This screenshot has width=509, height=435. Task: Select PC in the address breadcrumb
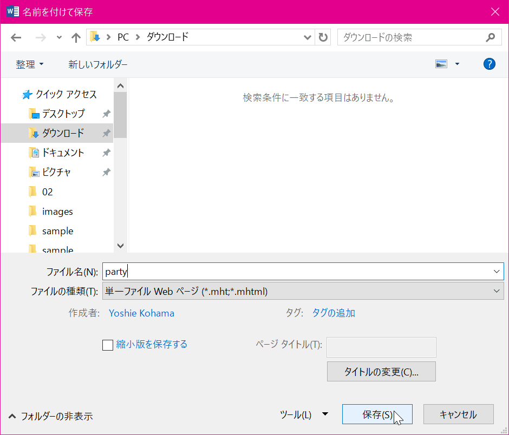coord(123,37)
